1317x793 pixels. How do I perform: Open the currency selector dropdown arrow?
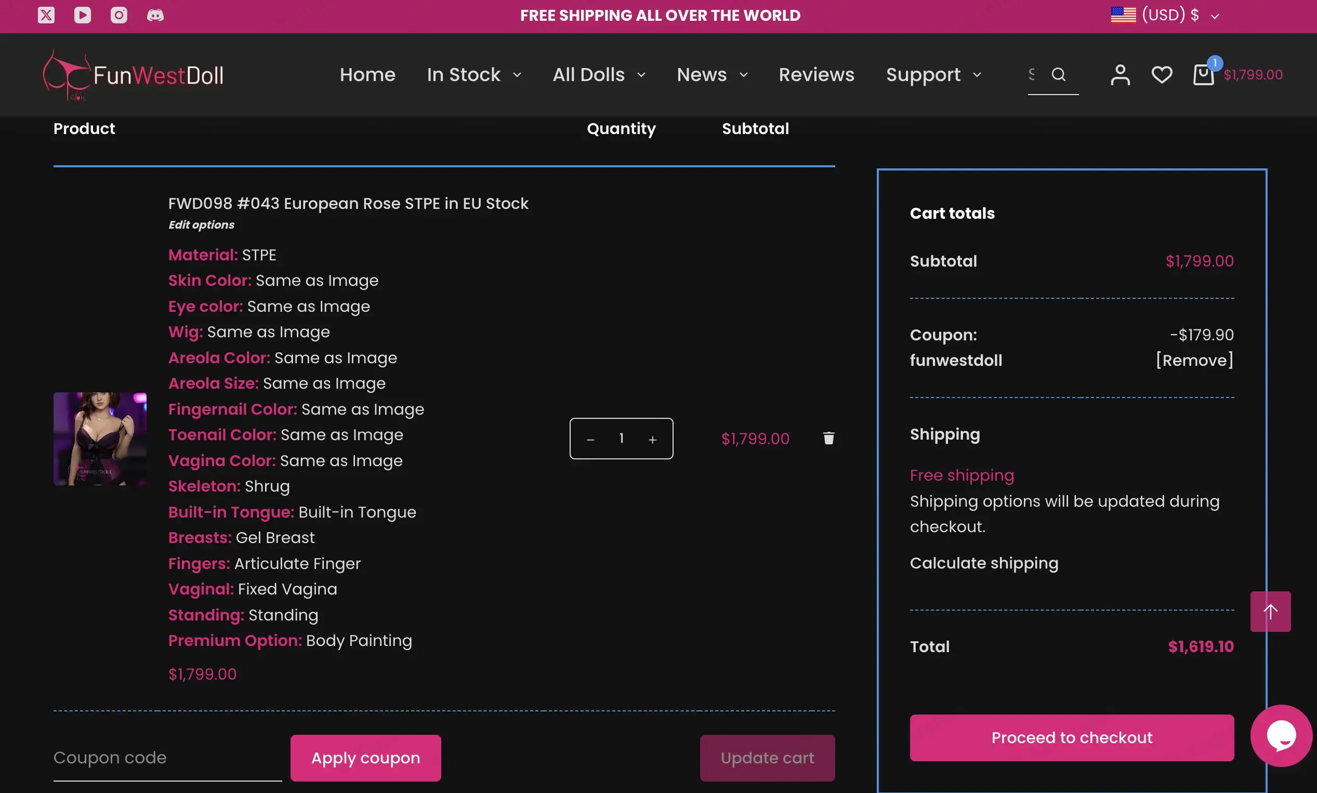(x=1215, y=17)
